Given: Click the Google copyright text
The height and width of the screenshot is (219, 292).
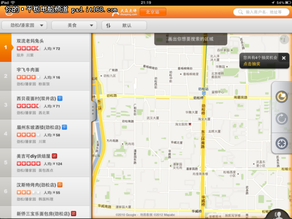Looking at the screenshot, I should [145, 215].
